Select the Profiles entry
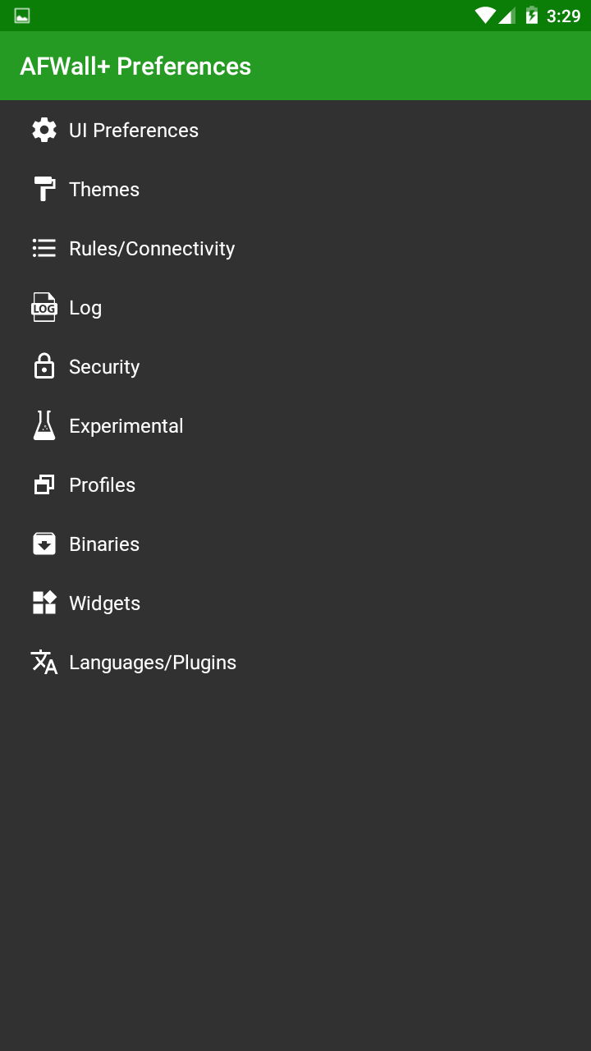This screenshot has width=591, height=1051. click(x=103, y=485)
